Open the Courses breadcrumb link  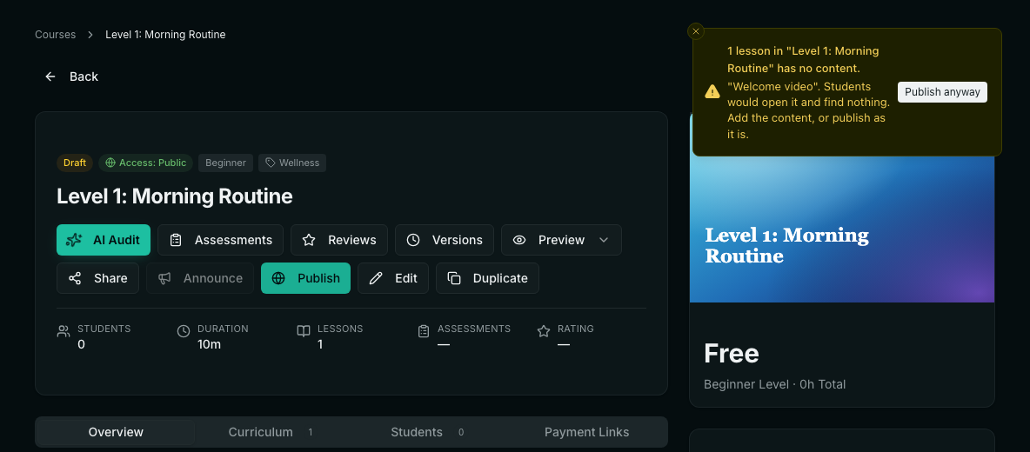click(x=55, y=35)
